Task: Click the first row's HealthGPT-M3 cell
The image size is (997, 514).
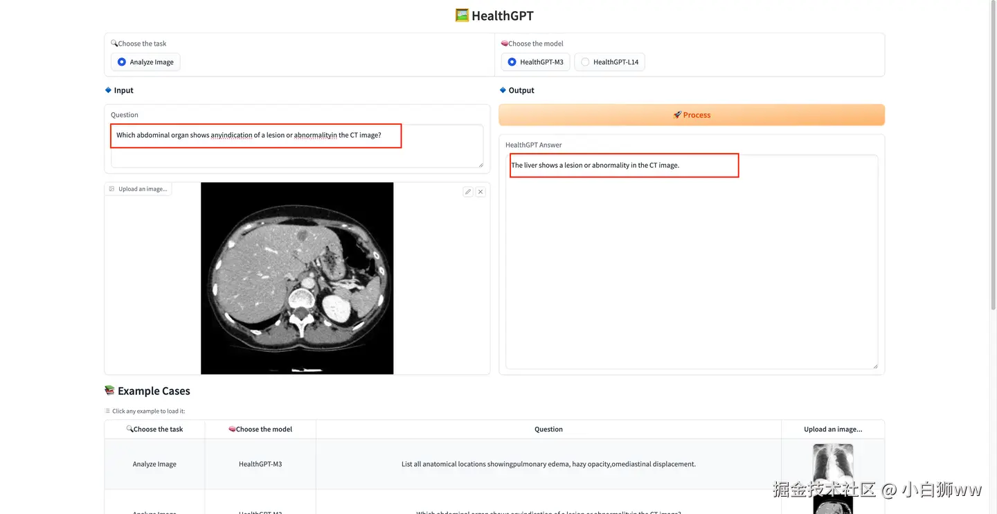Action: (x=260, y=464)
